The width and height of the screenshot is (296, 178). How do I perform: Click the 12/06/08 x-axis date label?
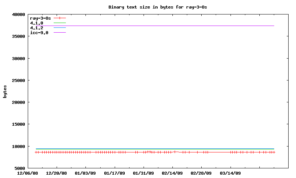pos(27,173)
